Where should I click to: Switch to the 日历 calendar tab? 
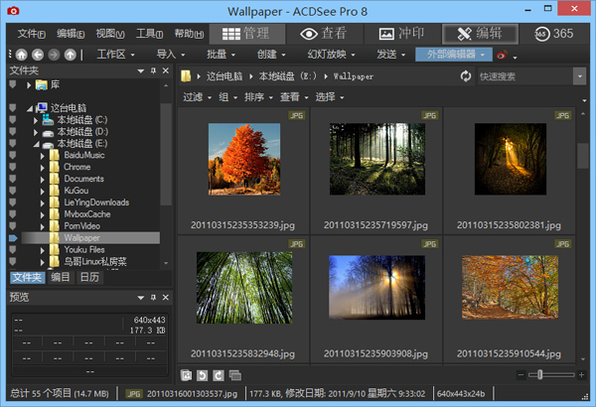89,277
